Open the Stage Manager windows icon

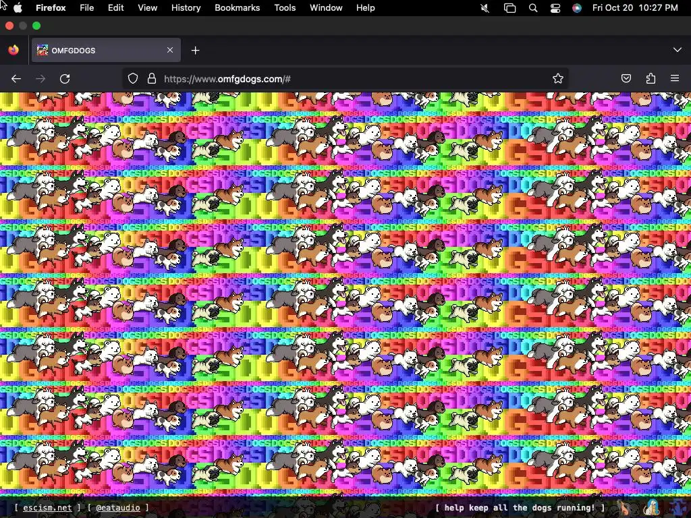coord(509,8)
